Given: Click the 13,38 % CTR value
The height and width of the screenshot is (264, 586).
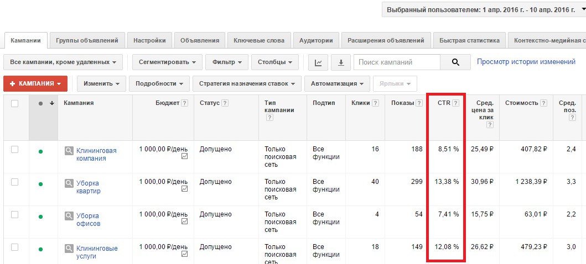Looking at the screenshot, I should tap(447, 182).
